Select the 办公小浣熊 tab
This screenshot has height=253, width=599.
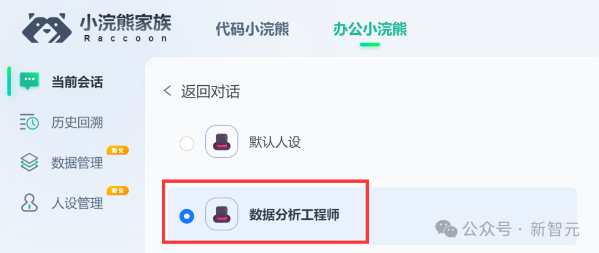pyautogui.click(x=370, y=29)
